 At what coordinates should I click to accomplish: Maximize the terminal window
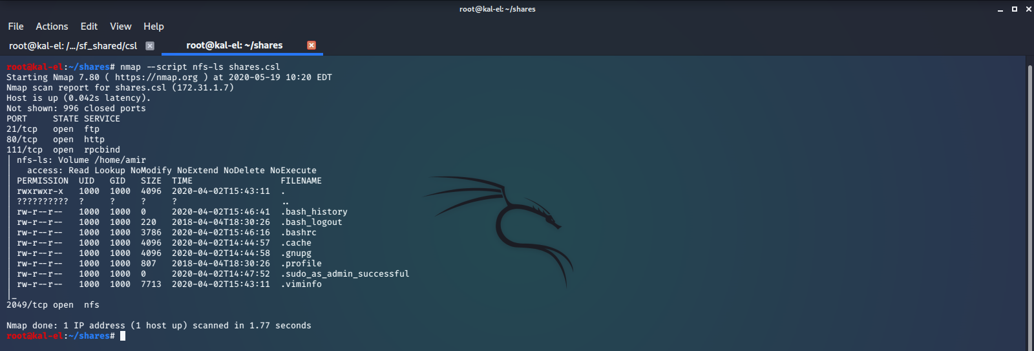(1015, 9)
